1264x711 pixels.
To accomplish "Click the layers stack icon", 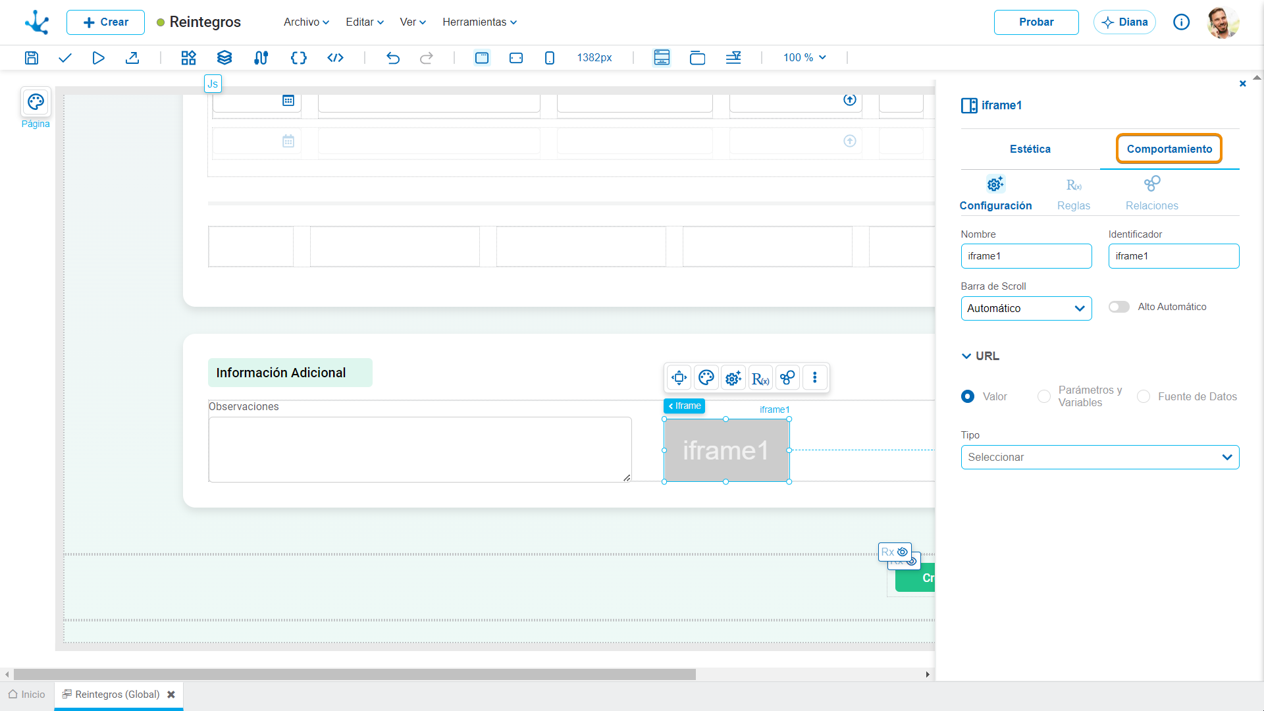I will pos(224,58).
